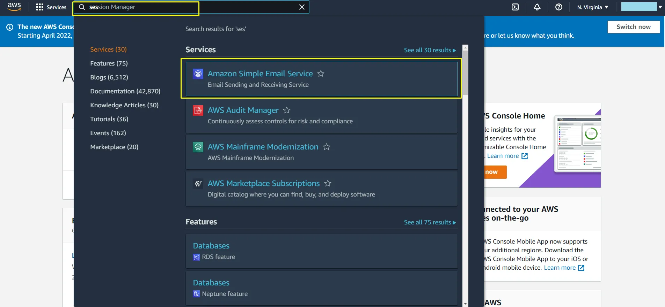Click 'Continuously assess controls for risk' description
The width and height of the screenshot is (665, 307).
pyautogui.click(x=280, y=121)
